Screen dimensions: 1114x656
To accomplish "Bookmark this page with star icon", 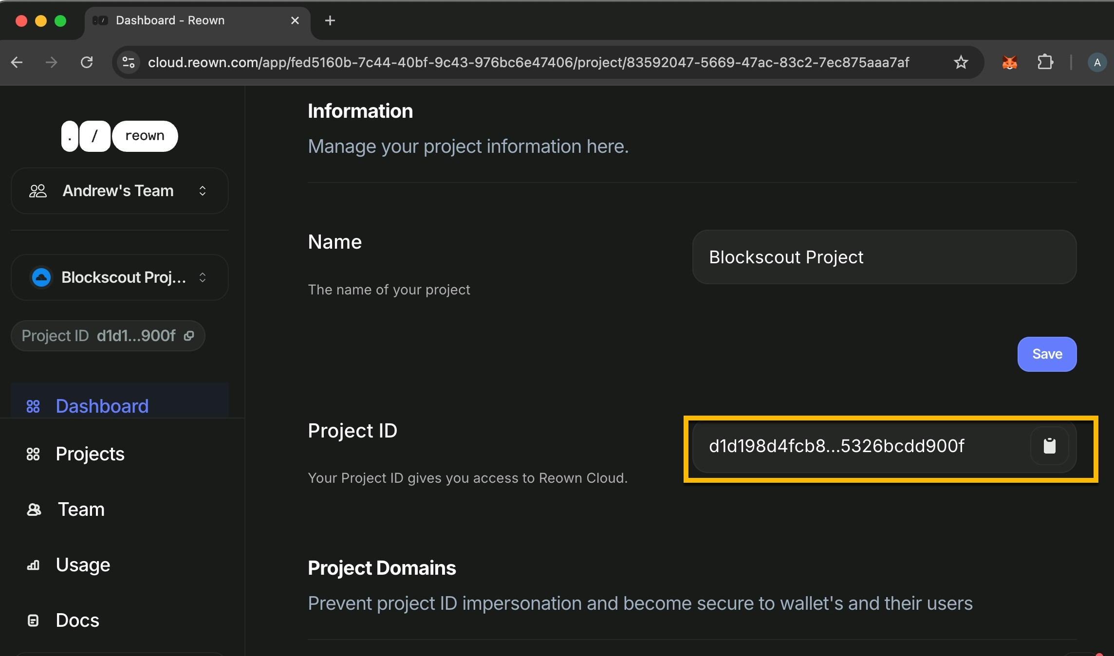I will 961,62.
